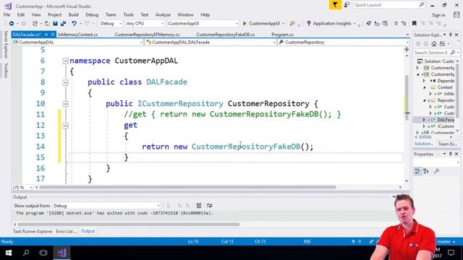Click the Output pane horizontal scrollbar
The height and width of the screenshot is (260, 463).
(129, 225)
